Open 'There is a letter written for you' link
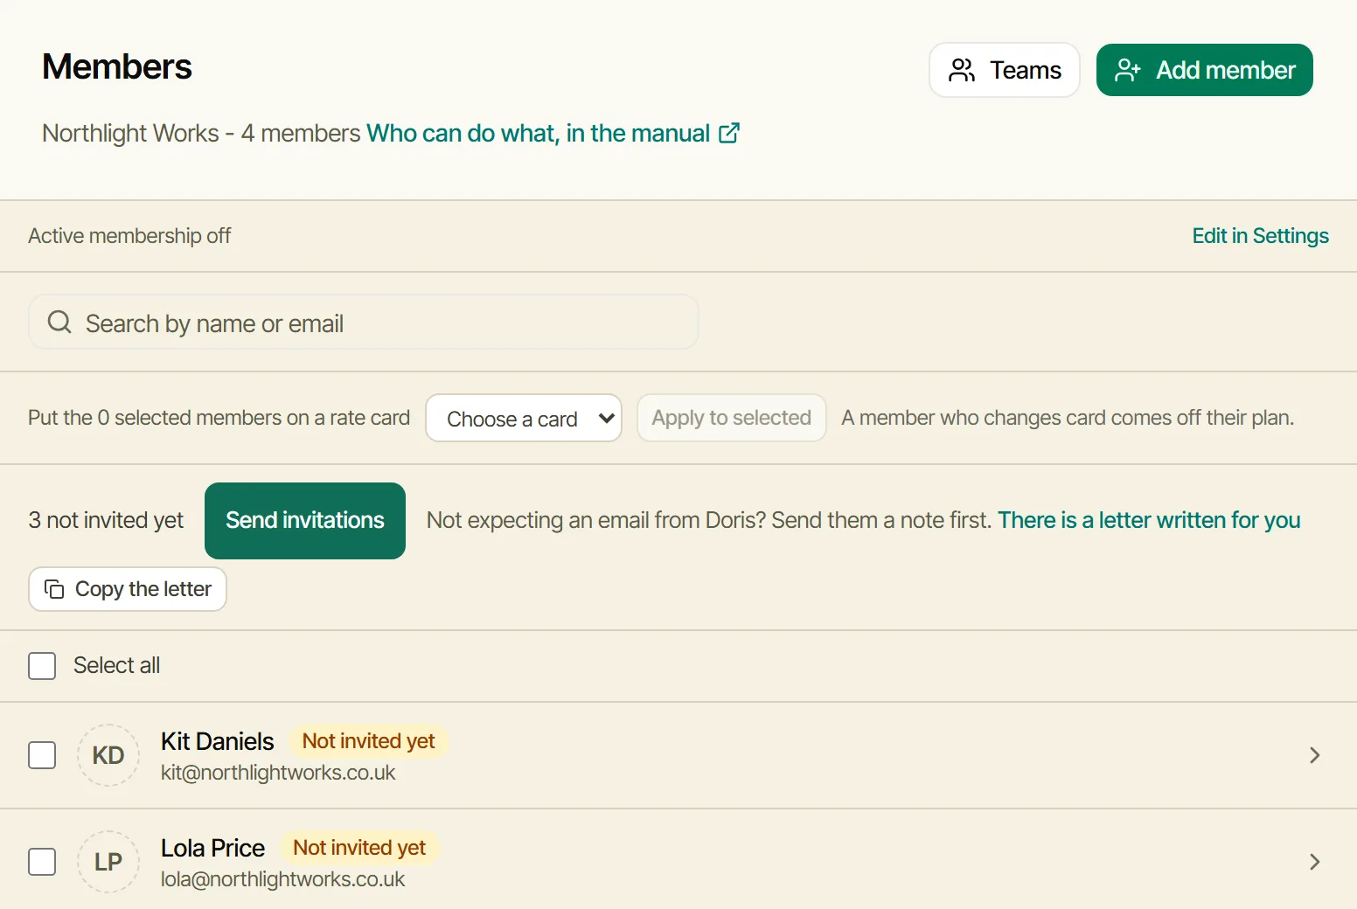This screenshot has width=1357, height=909. coord(1149,520)
